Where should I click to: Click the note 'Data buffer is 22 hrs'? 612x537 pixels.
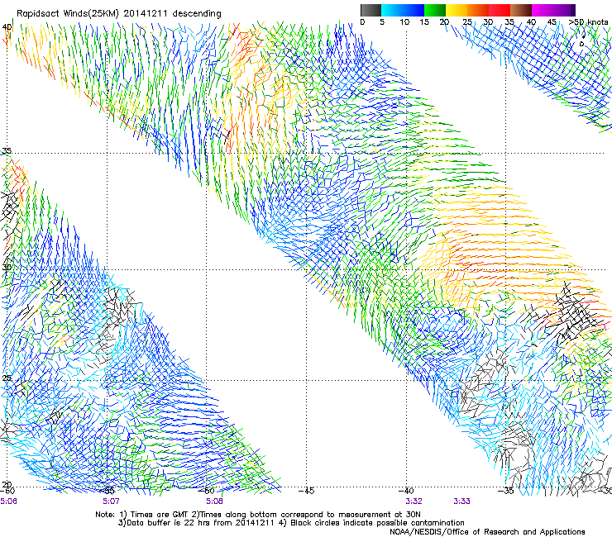(164, 523)
